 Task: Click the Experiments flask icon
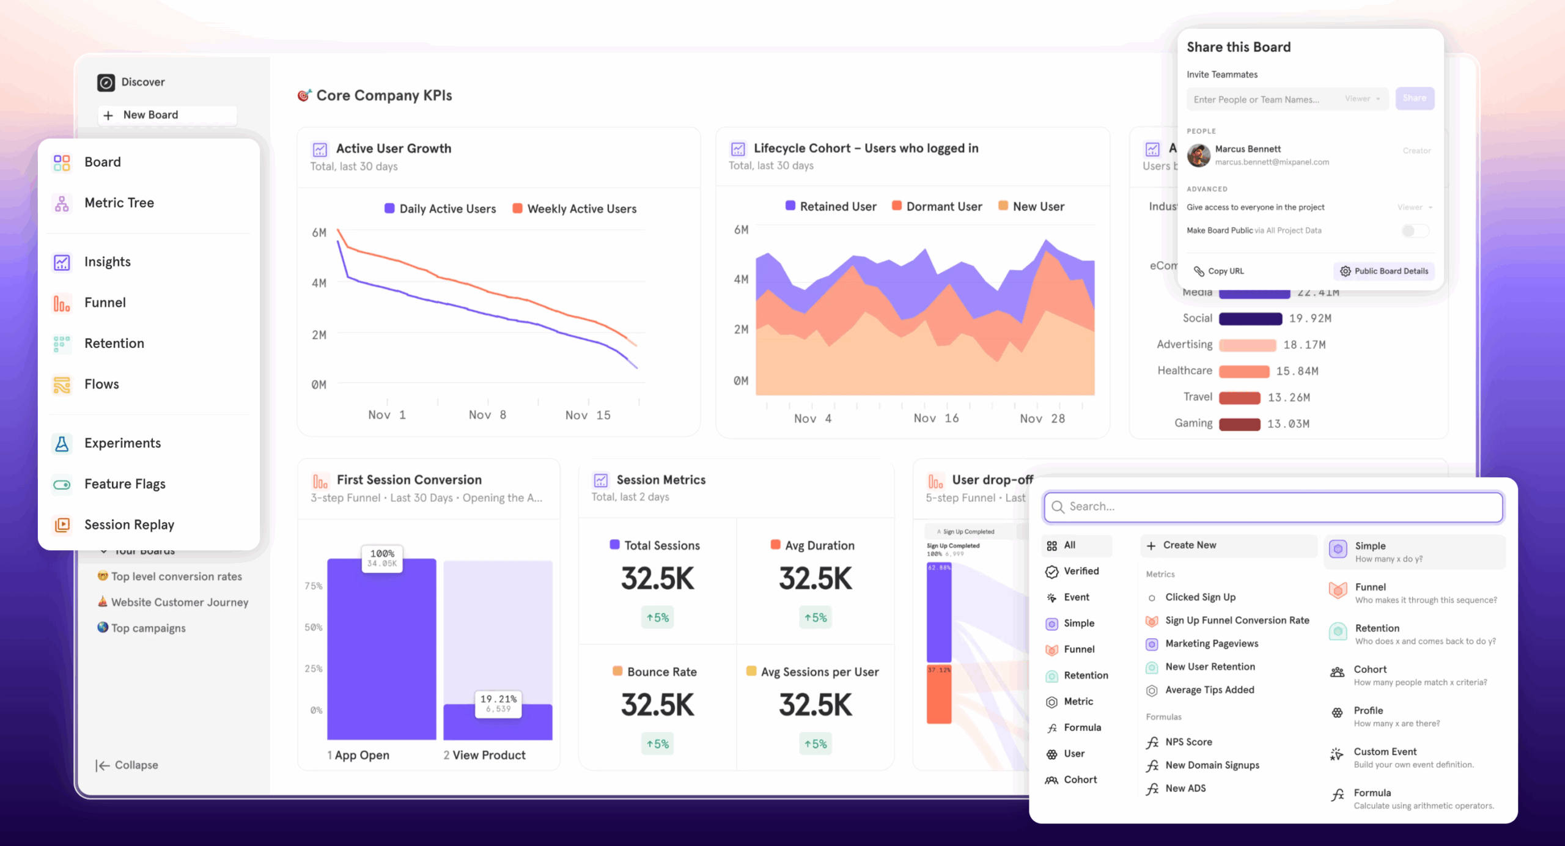click(62, 444)
